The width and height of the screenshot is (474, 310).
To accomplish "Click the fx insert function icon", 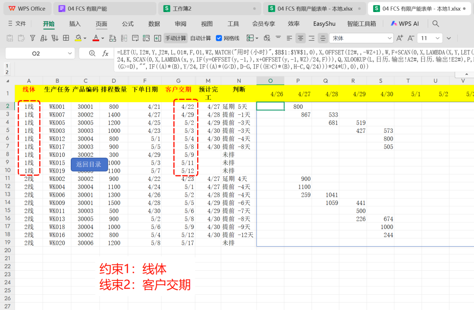I will pyautogui.click(x=105, y=54).
